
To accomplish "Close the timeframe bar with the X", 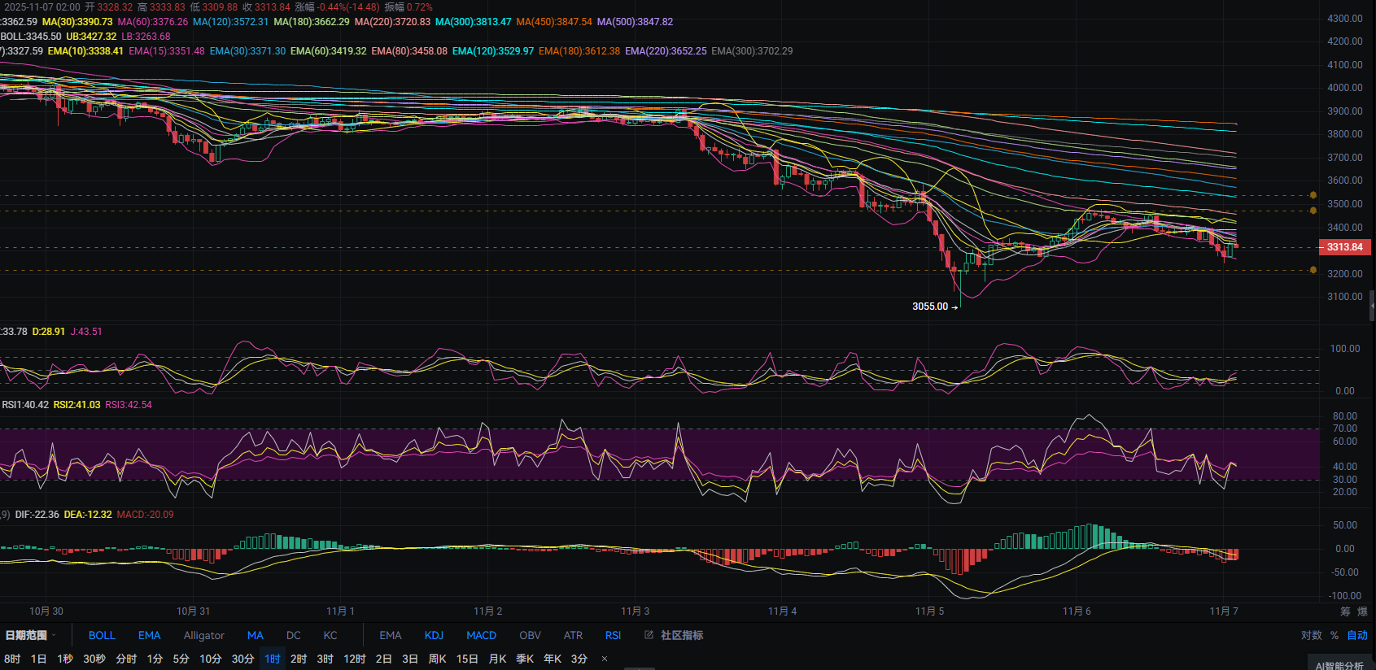I will 605,659.
